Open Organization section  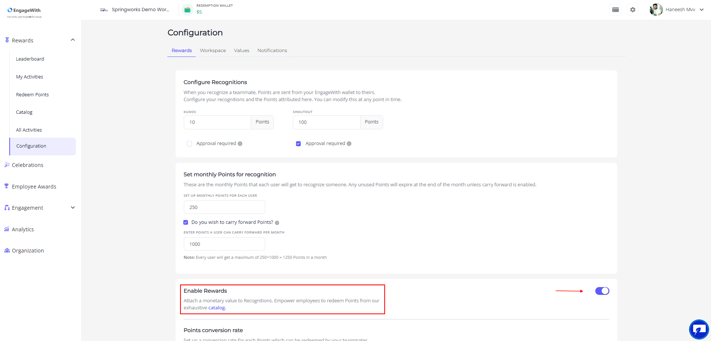click(28, 250)
